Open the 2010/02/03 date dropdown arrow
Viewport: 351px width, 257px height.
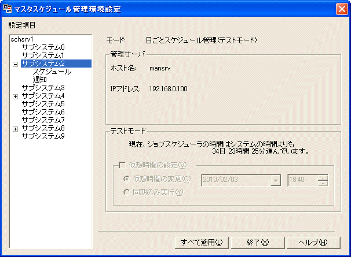point(276,180)
